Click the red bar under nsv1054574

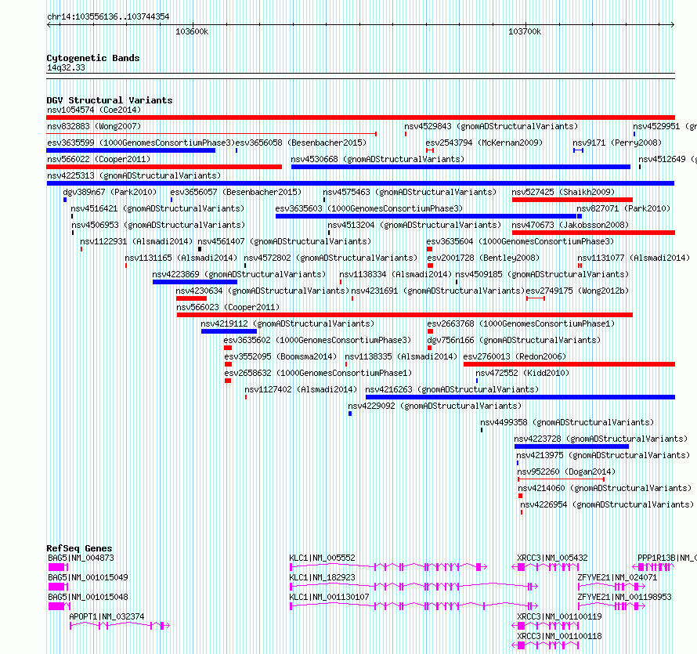tap(360, 117)
